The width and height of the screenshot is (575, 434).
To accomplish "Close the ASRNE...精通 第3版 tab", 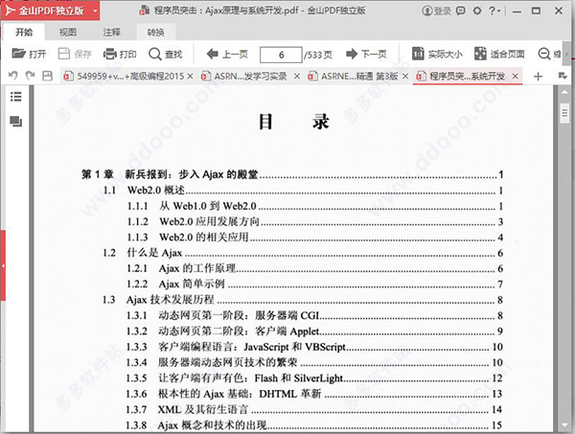I will click(x=405, y=77).
